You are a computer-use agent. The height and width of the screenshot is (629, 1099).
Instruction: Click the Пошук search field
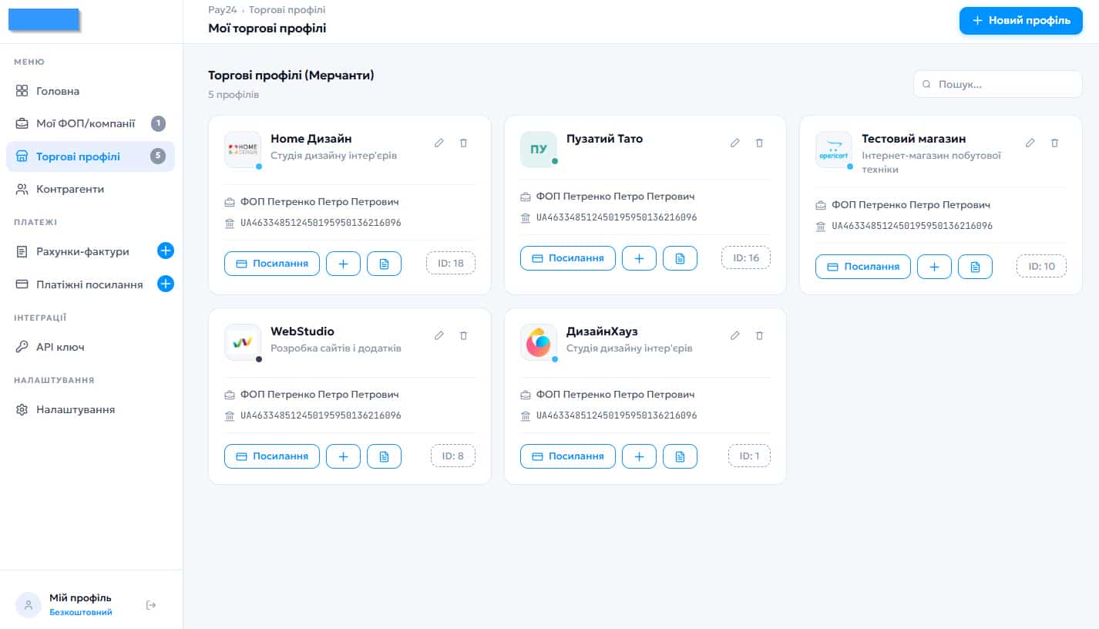click(x=998, y=84)
